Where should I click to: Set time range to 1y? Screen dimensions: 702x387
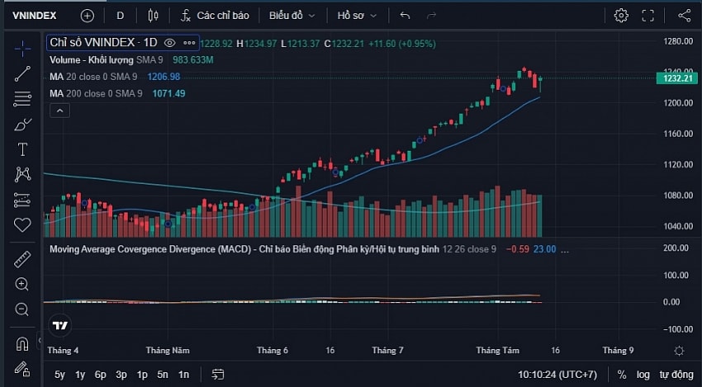80,375
